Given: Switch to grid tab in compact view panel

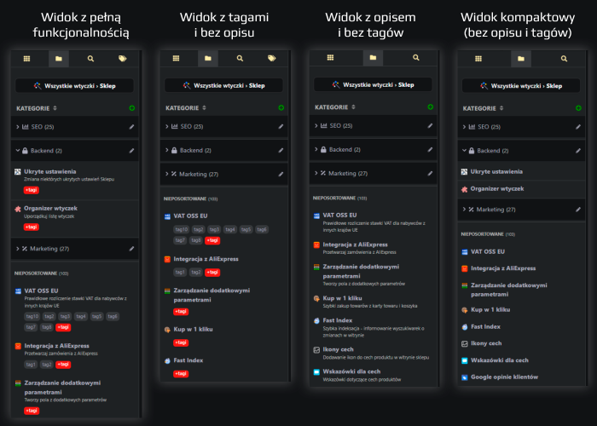Looking at the screenshot, I should pyautogui.click(x=473, y=59).
